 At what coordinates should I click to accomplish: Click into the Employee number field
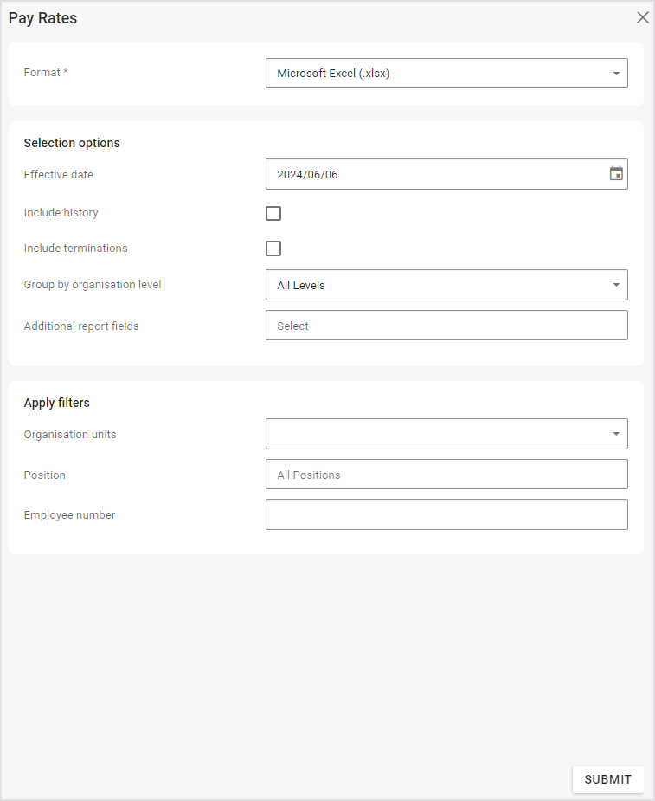446,514
